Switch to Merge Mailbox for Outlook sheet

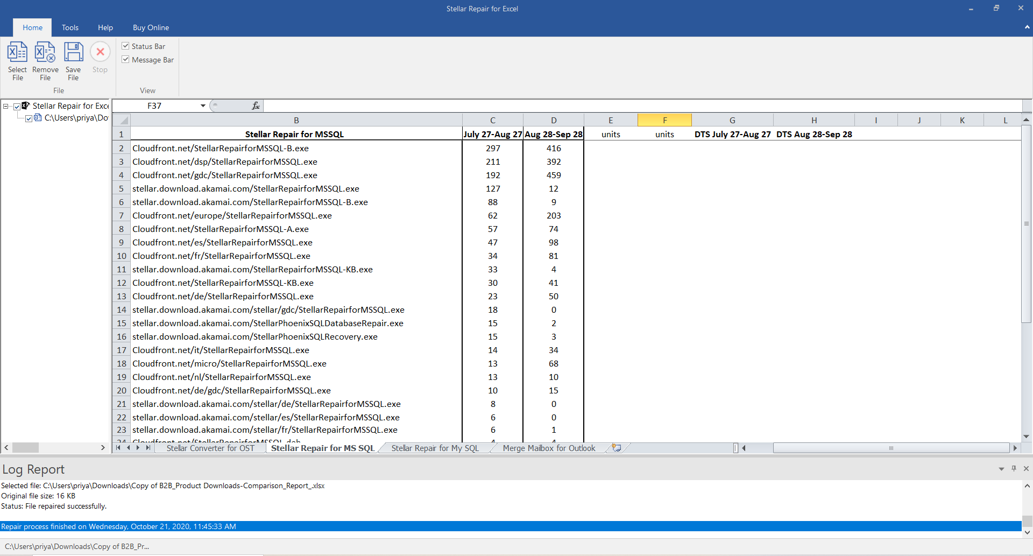pos(549,448)
